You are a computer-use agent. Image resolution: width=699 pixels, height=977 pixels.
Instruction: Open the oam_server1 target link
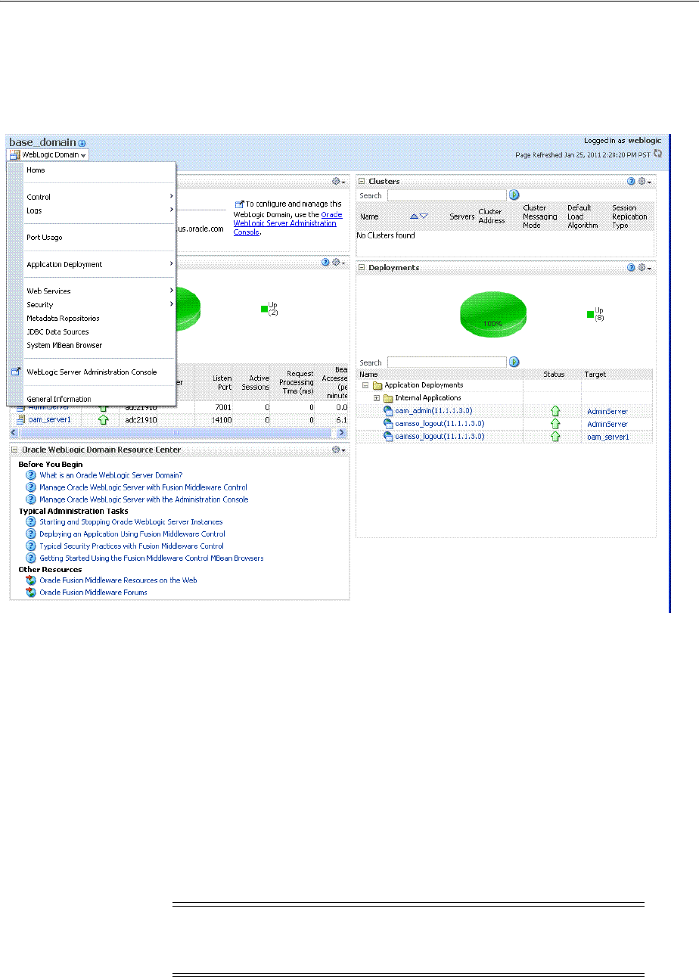coord(608,437)
